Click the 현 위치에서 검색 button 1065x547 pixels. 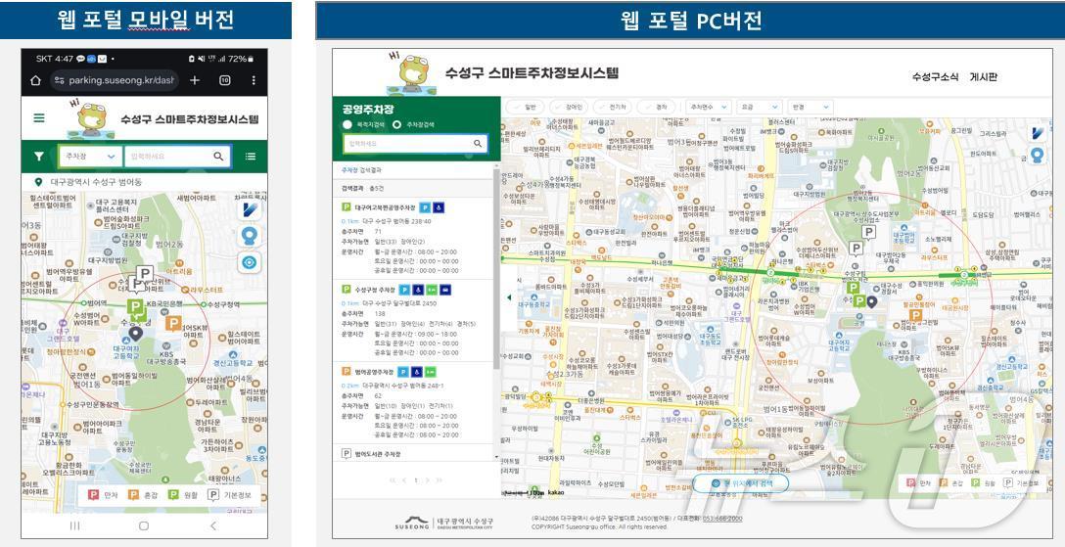pos(741,483)
